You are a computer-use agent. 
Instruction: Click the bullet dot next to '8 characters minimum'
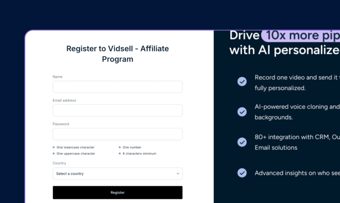point(120,154)
